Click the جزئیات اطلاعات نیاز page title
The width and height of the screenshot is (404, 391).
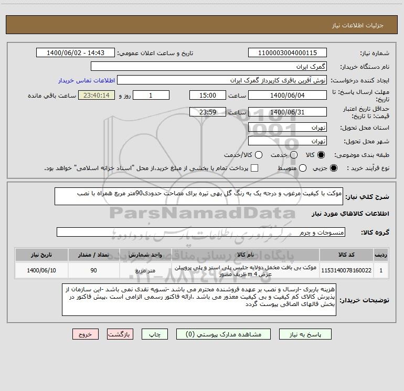point(357,25)
